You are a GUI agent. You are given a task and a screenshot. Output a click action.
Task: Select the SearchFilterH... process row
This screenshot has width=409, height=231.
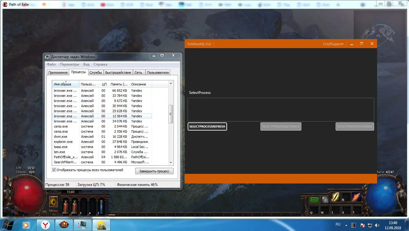(102, 162)
